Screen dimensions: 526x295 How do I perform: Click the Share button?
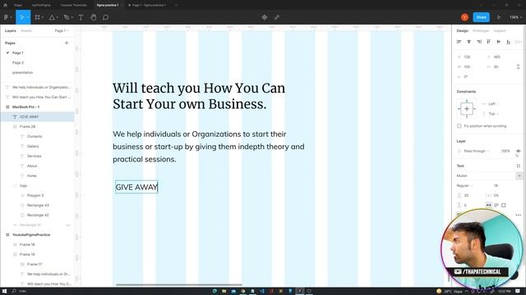tap(481, 17)
